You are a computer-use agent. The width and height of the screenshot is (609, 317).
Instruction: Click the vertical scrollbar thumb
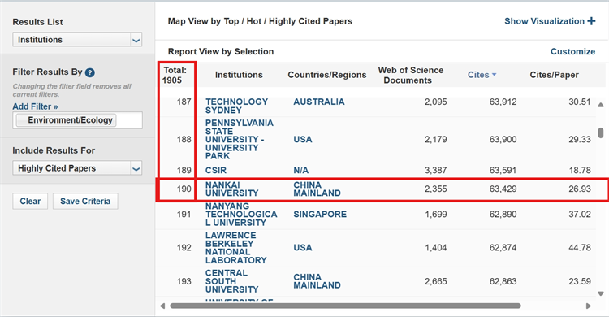click(600, 132)
